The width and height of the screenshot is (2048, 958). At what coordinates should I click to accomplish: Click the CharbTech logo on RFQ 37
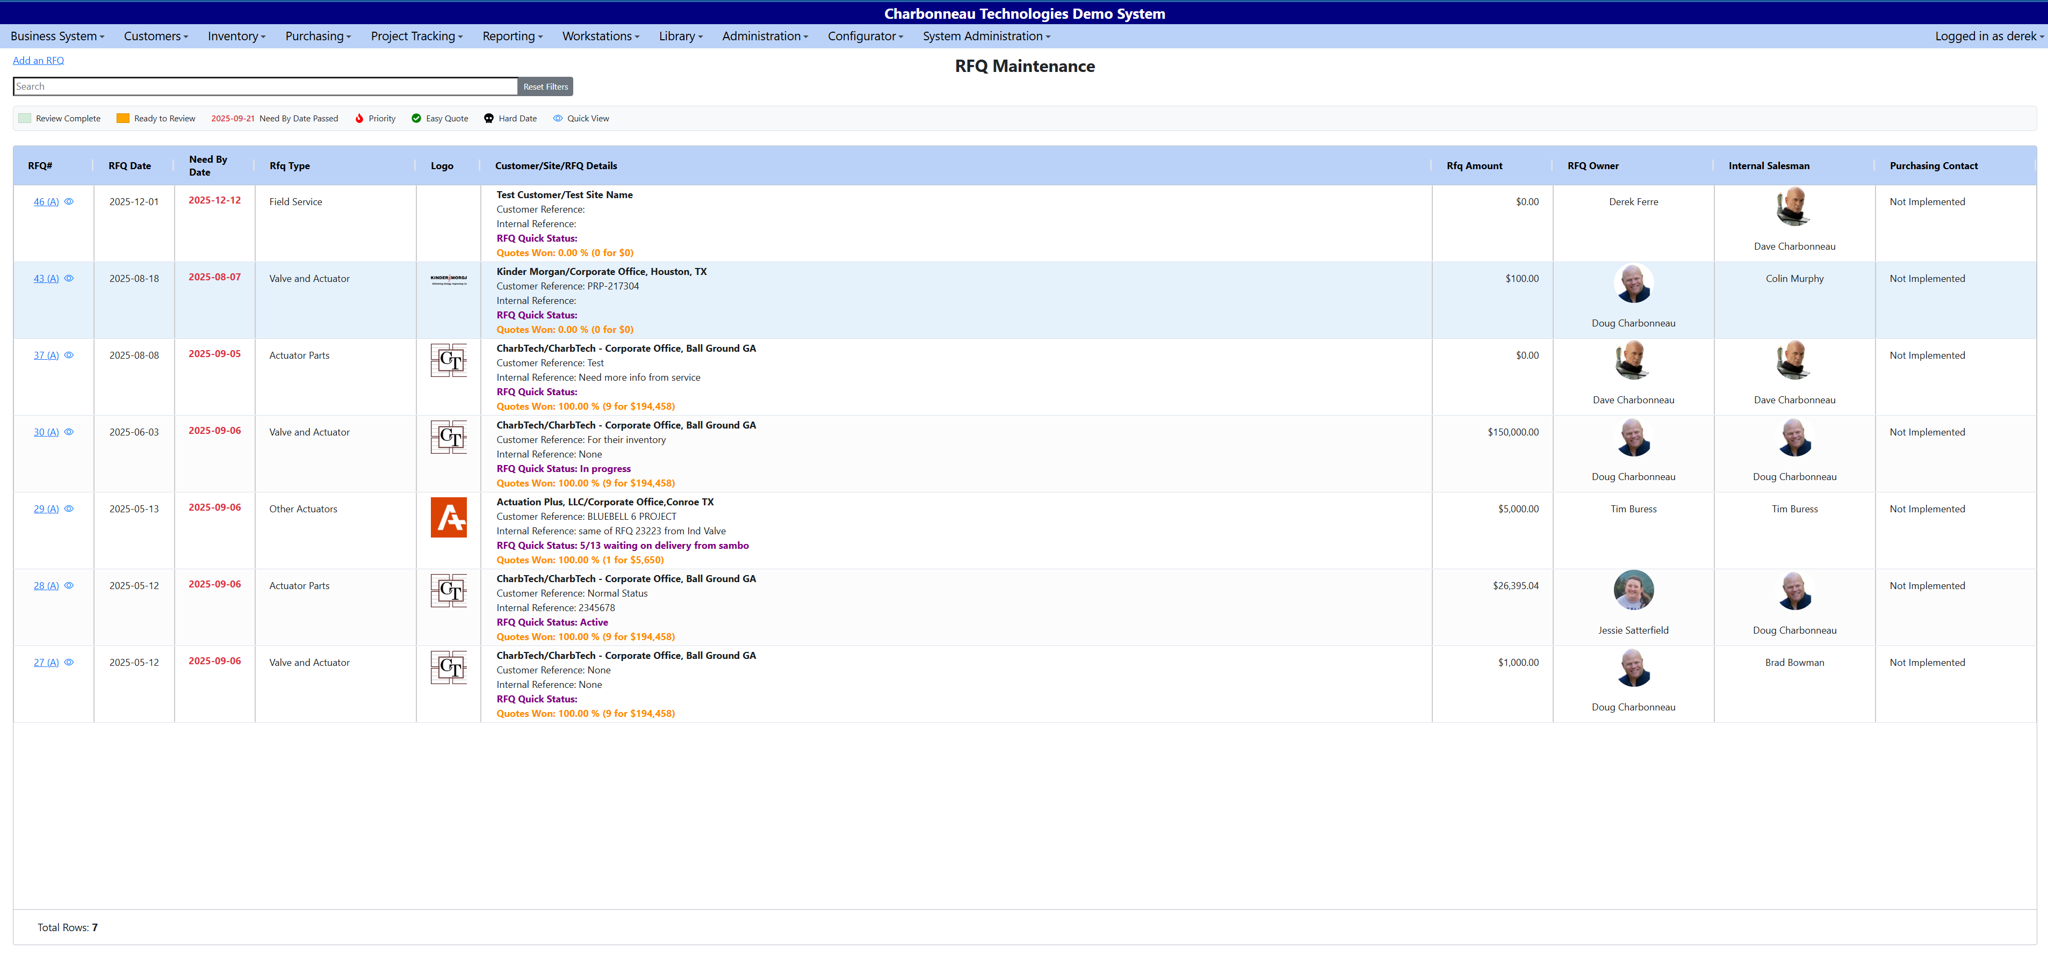tap(449, 360)
